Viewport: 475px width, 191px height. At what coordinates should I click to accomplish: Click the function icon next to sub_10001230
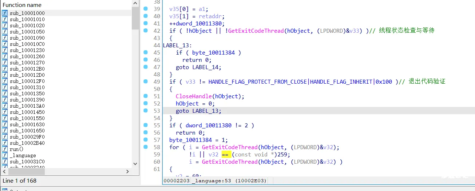click(x=5, y=50)
